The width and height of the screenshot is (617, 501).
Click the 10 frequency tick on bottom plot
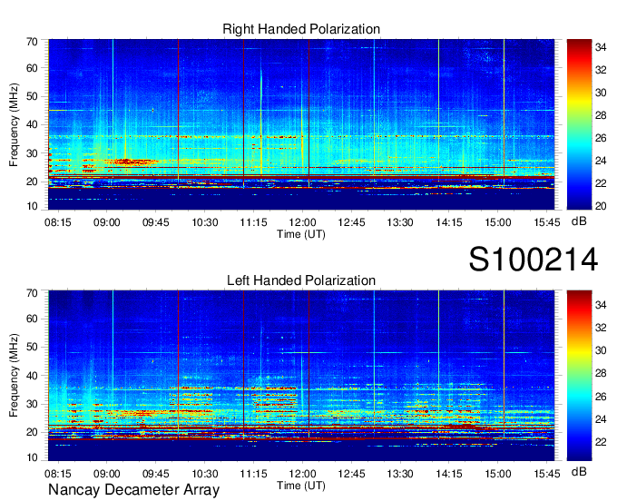(x=32, y=457)
